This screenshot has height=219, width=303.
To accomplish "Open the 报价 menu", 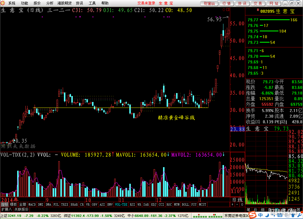I will 37,3.
